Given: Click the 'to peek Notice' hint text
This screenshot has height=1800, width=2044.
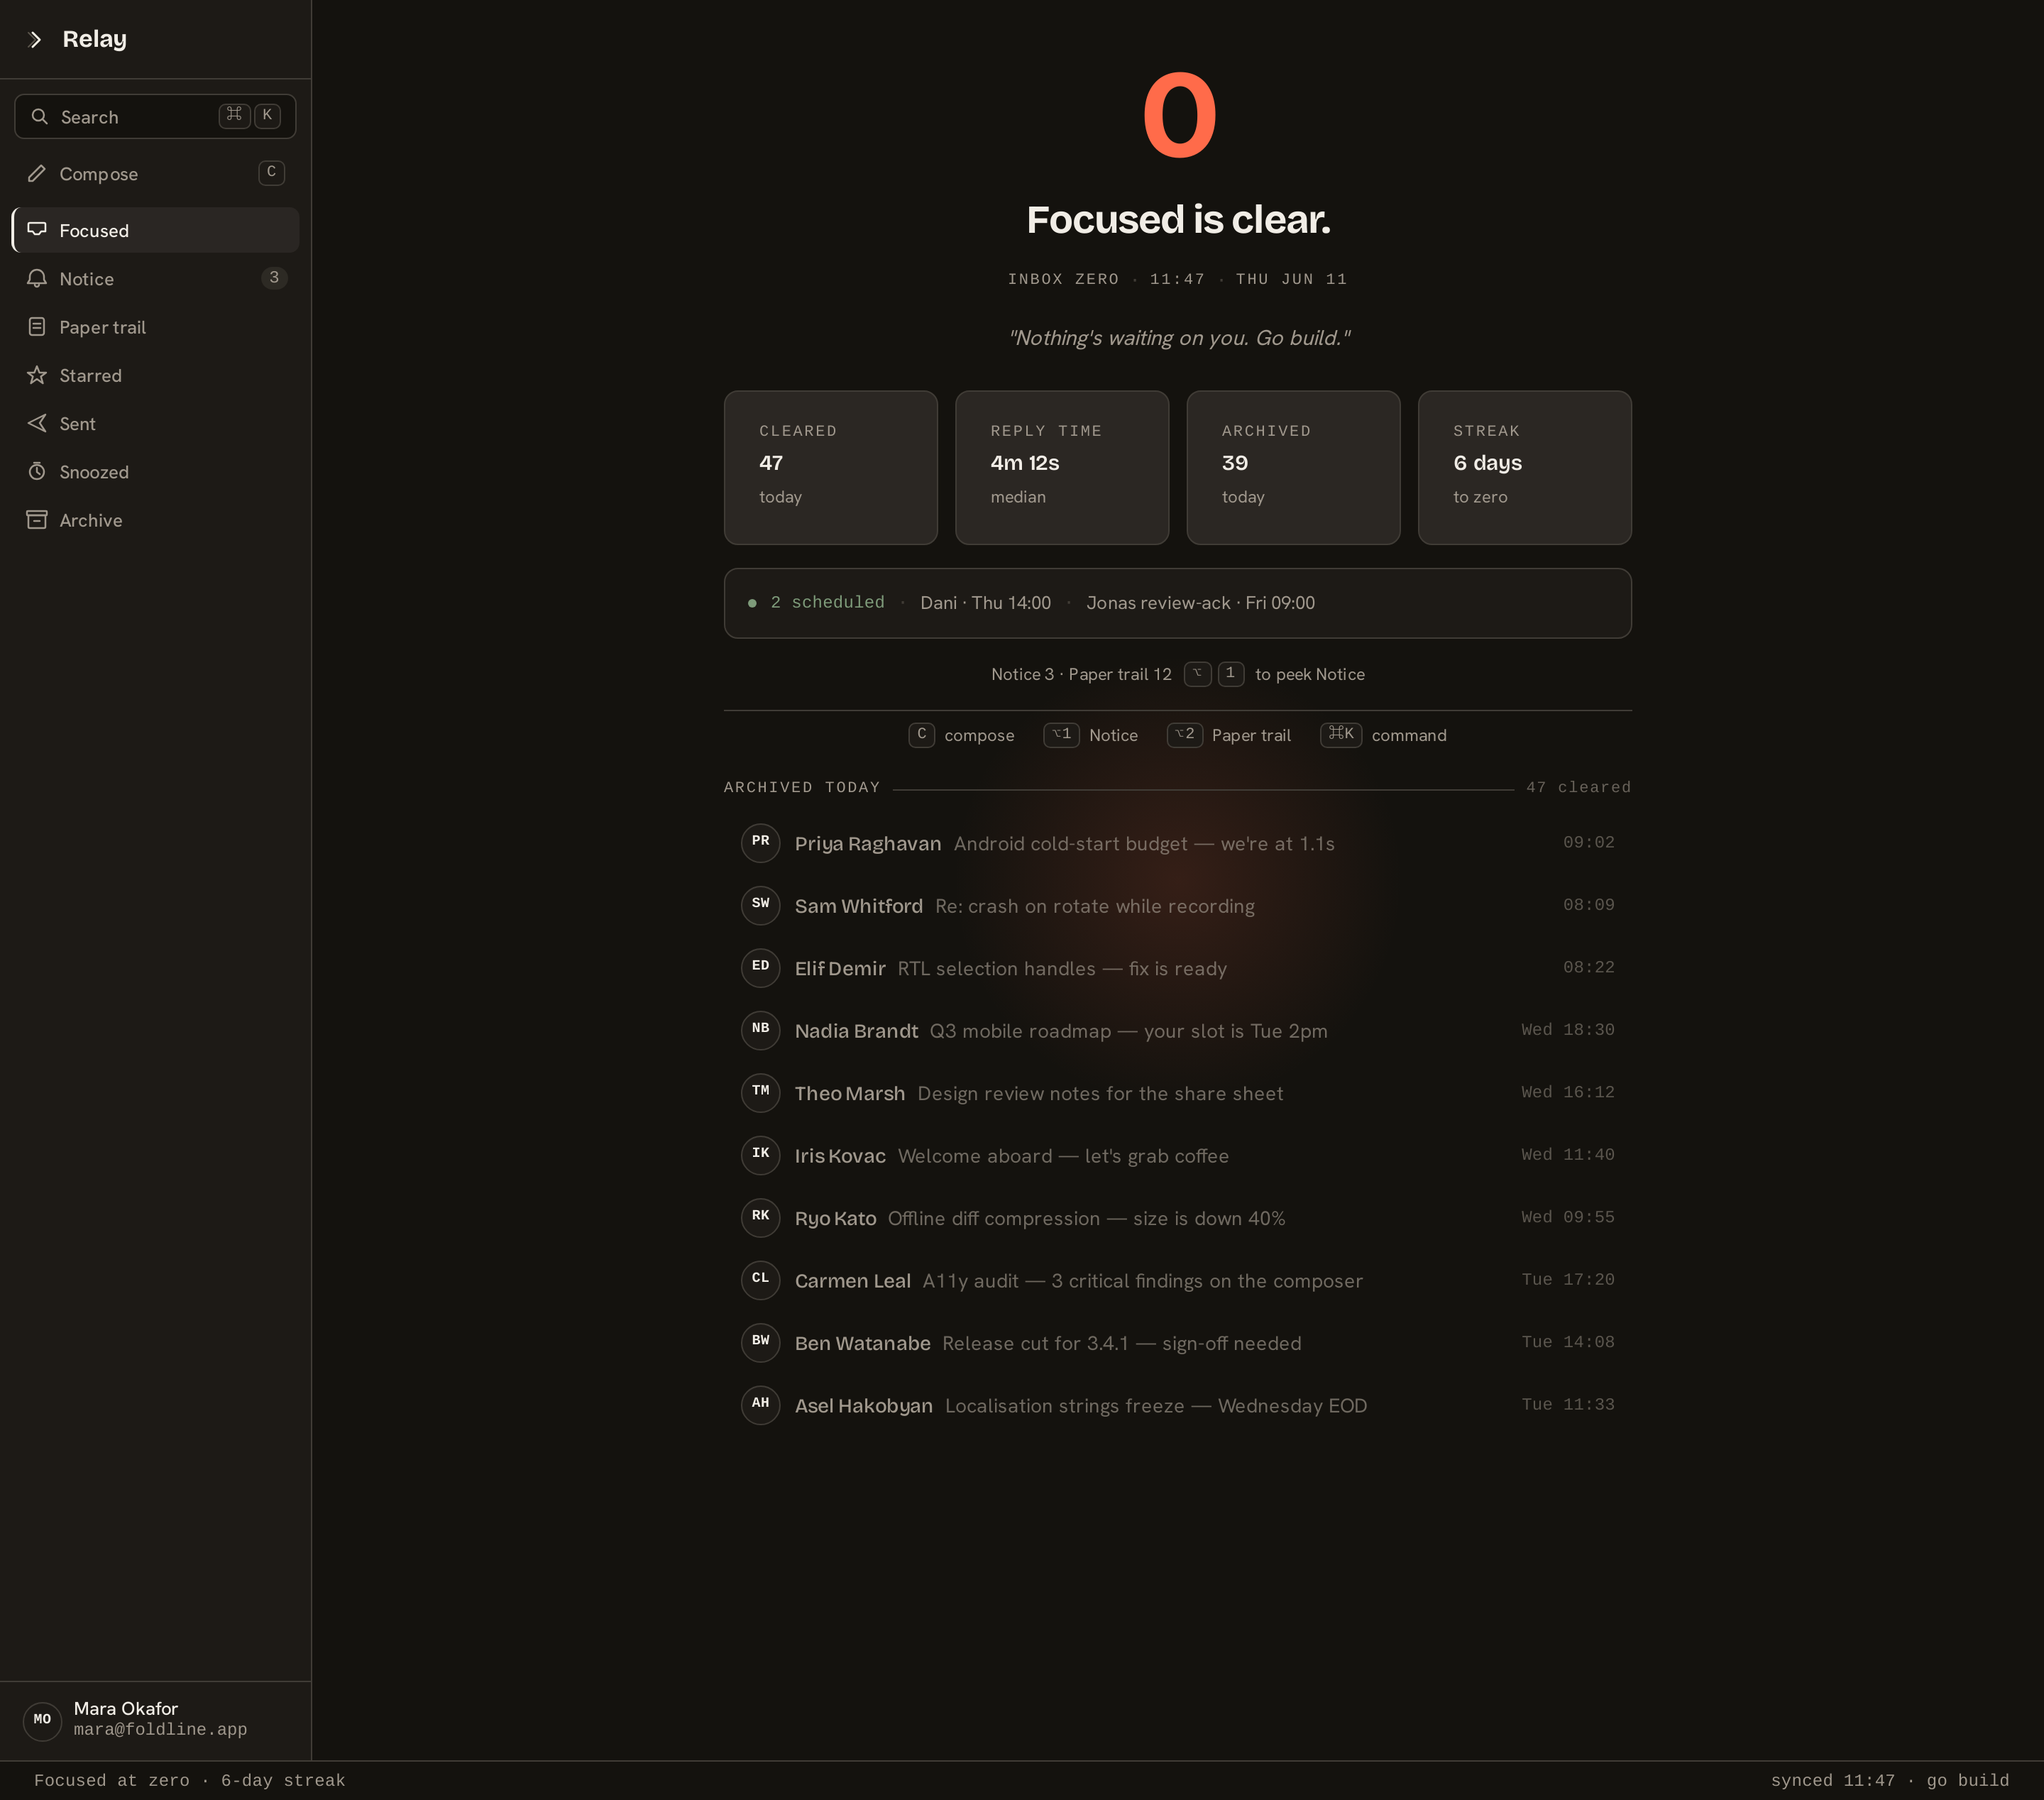Looking at the screenshot, I should [x=1309, y=674].
